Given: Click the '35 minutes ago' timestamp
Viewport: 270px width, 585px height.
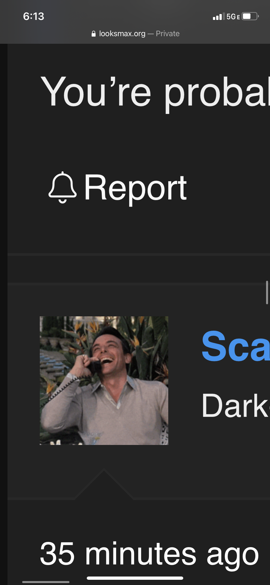Looking at the screenshot, I should [149, 554].
